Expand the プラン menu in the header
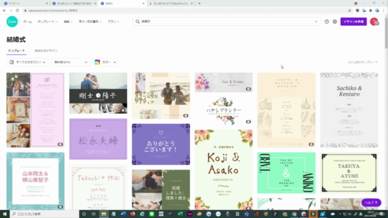The width and height of the screenshot is (388, 218). [113, 22]
